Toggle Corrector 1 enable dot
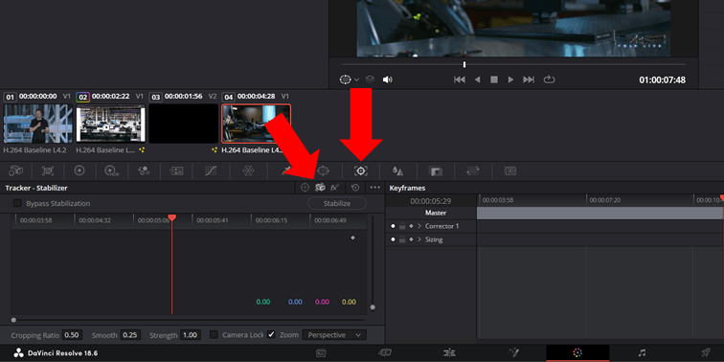Screen dimensions: 724x362 click(393, 226)
